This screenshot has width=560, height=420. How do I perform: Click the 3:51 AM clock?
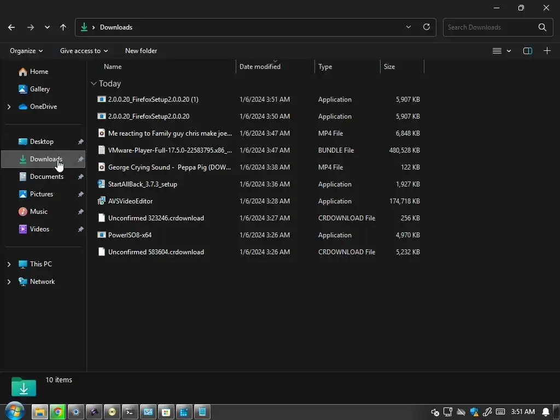tap(523, 412)
